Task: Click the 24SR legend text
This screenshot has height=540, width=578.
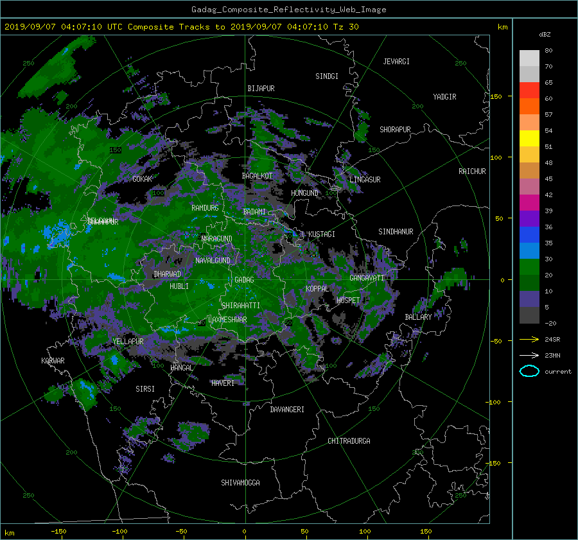Action: click(552, 339)
